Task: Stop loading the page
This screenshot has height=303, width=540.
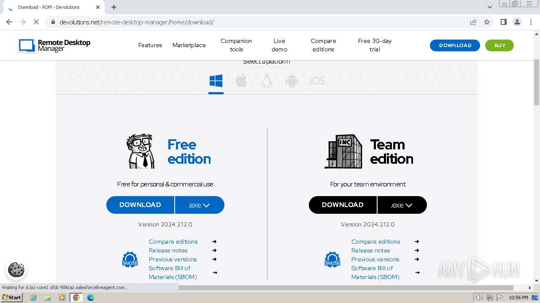Action: pyautogui.click(x=36, y=22)
